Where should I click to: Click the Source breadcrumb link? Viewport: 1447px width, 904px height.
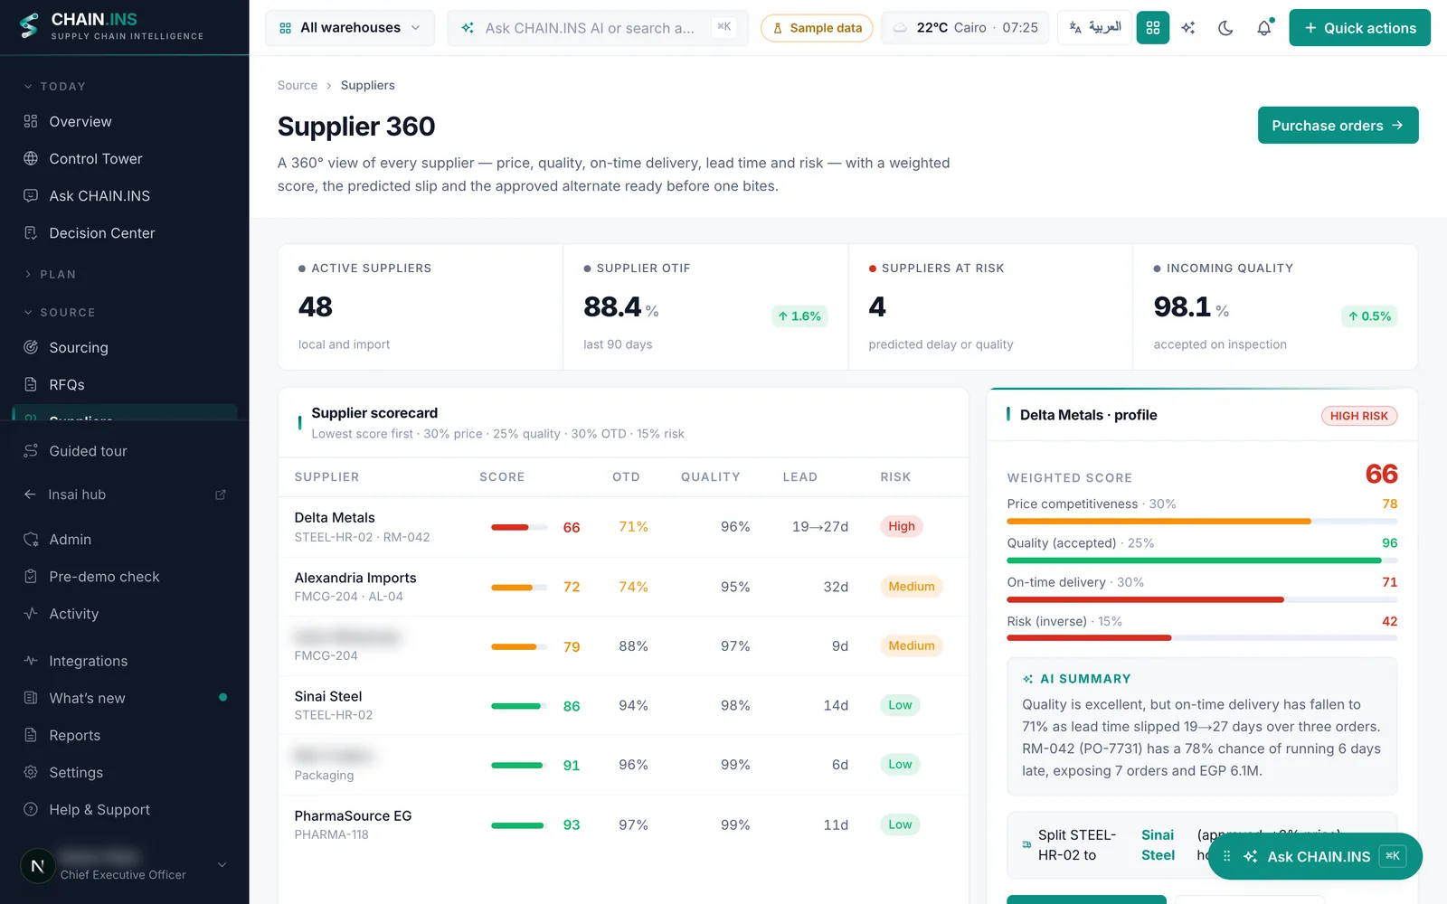298,85
